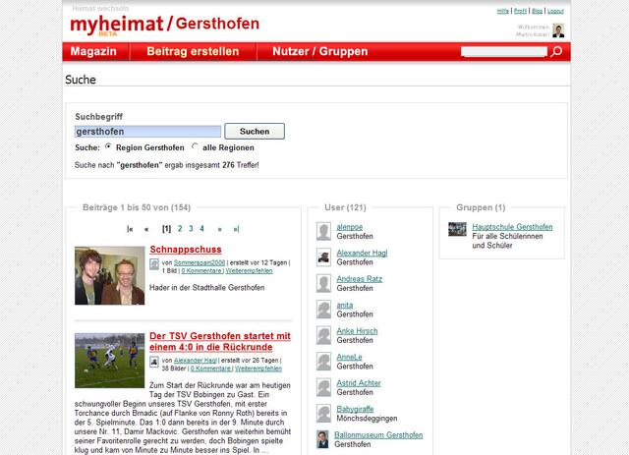Open Astrid Achter user link
Viewport: 629px width, 455px height.
tap(359, 383)
